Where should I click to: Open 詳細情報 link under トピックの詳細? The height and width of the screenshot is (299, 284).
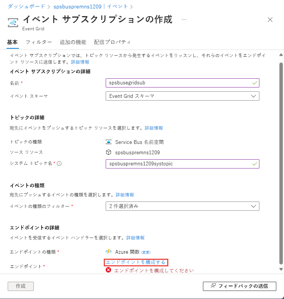154,128
